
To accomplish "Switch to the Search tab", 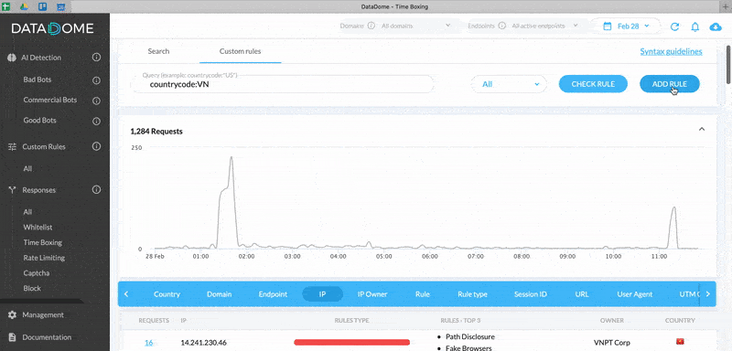I will [158, 51].
